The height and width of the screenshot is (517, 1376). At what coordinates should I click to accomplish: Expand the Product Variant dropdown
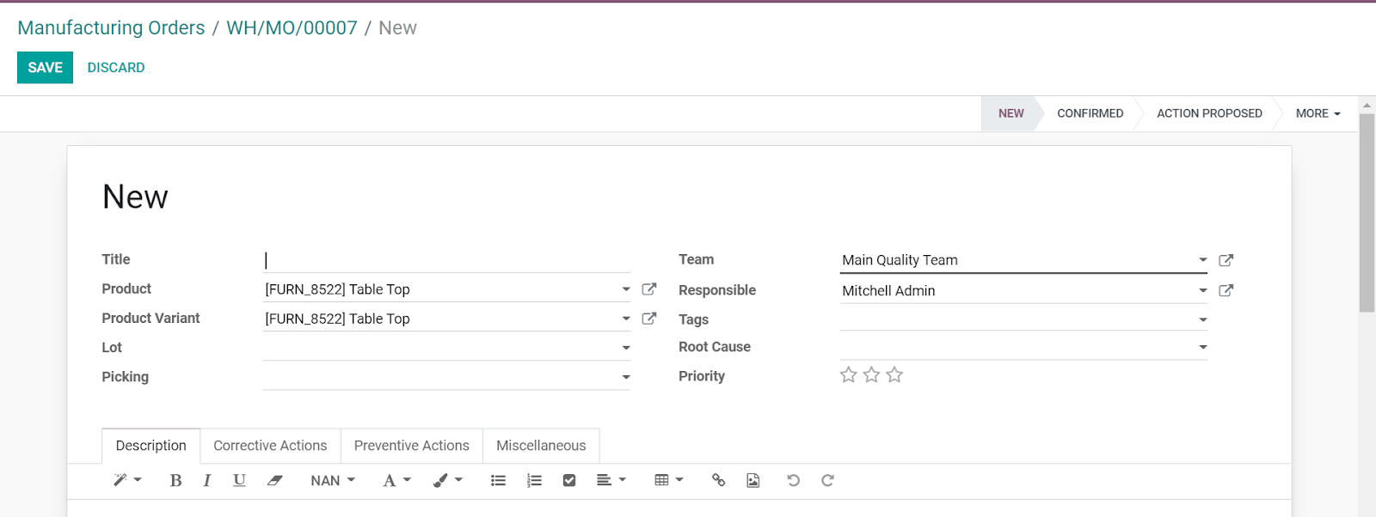(x=626, y=319)
